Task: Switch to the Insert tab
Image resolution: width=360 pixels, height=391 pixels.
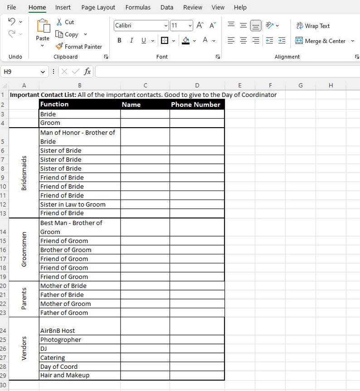Action: (x=63, y=8)
